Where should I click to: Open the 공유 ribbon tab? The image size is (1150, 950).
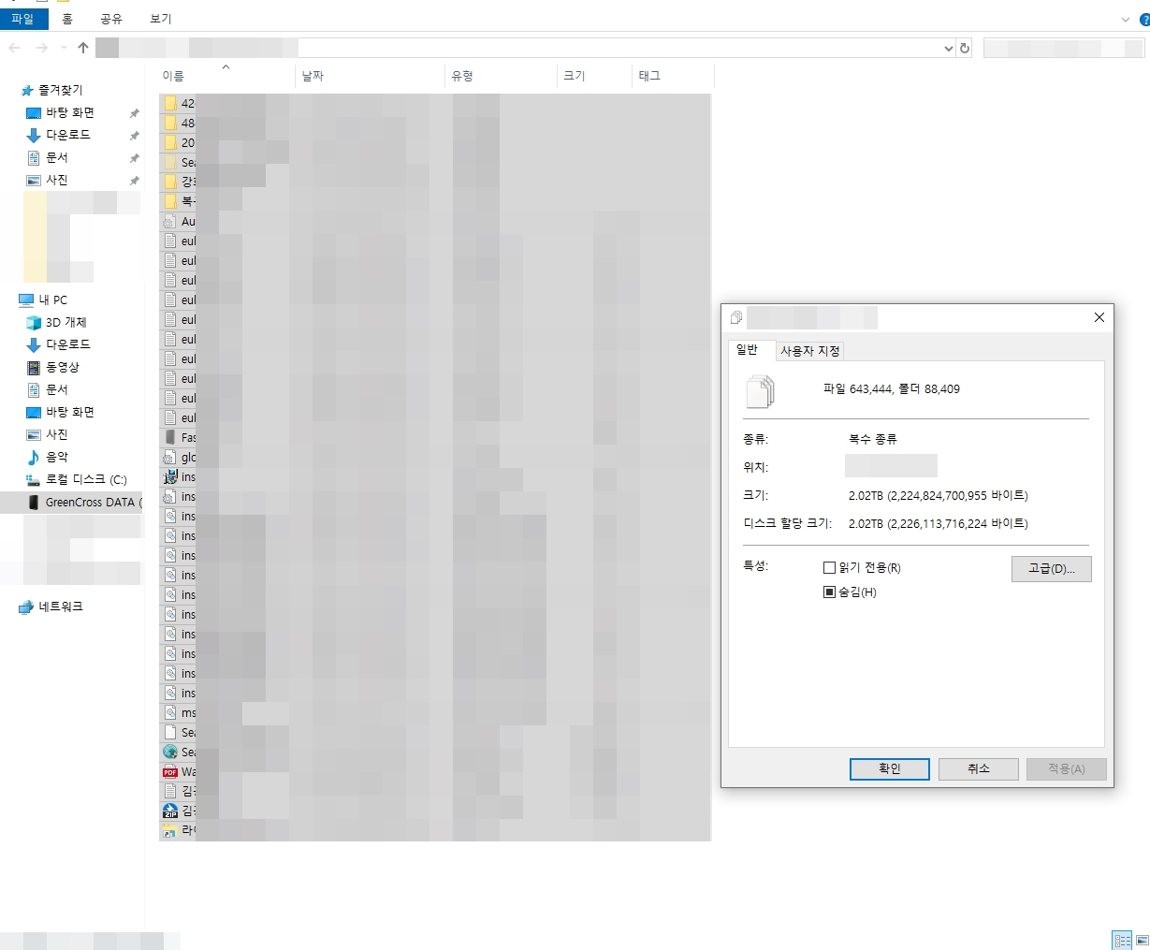pyautogui.click(x=111, y=19)
